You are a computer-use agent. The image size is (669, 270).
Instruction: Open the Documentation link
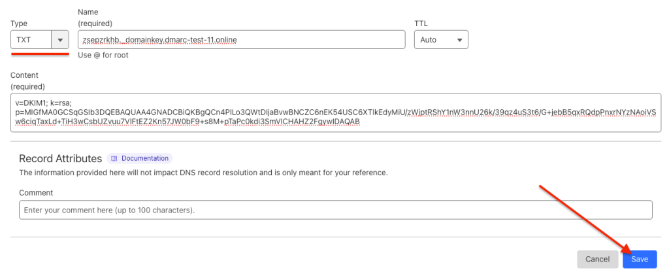pyautogui.click(x=144, y=158)
